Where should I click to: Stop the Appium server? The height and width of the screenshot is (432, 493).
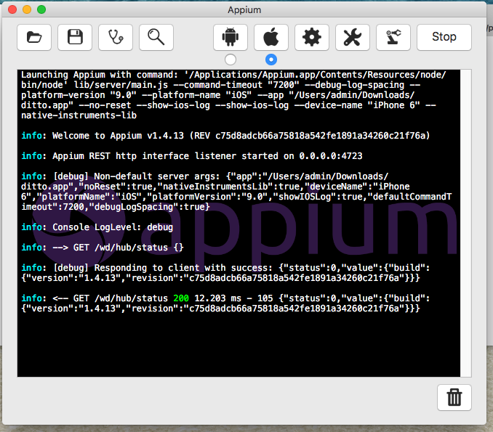[x=444, y=37]
